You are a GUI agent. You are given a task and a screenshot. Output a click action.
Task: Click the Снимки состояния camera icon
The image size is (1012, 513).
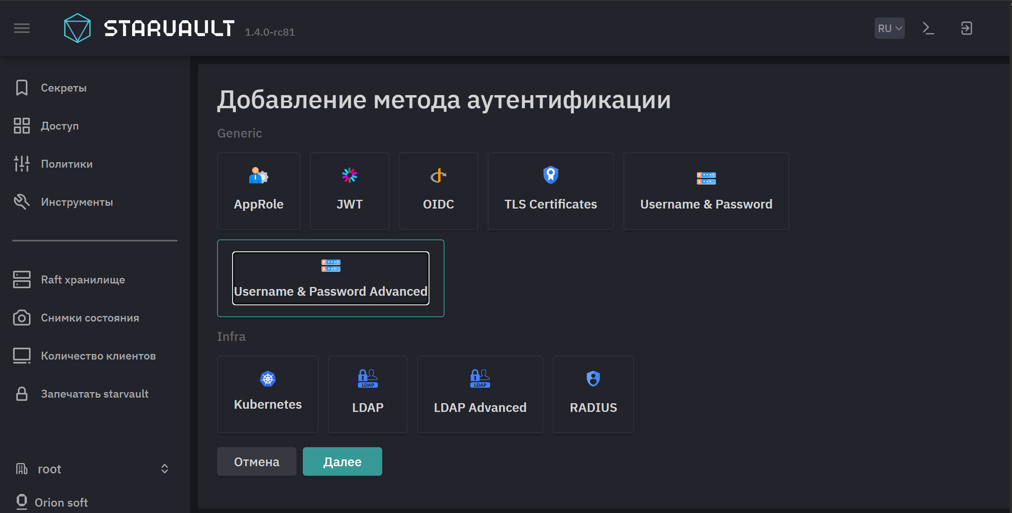coord(22,318)
